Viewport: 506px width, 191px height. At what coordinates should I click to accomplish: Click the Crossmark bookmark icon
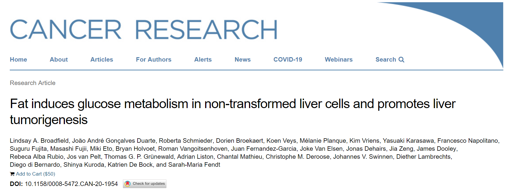128,184
